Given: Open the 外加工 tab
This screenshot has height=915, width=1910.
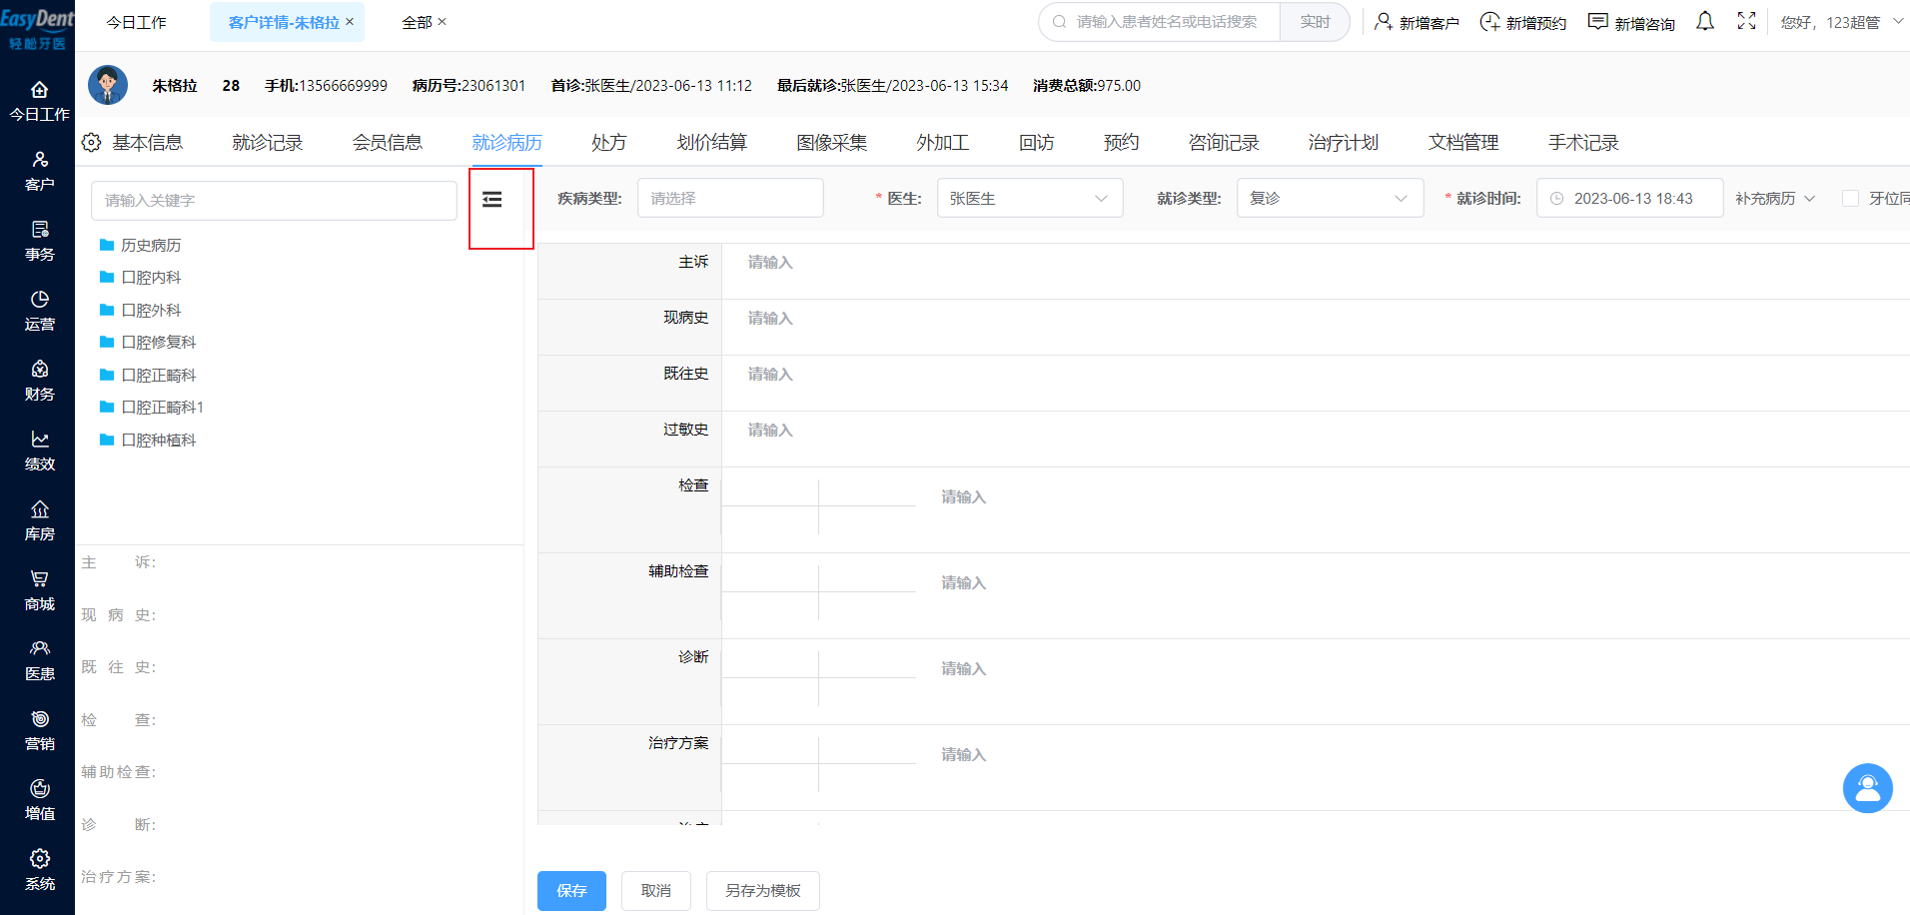Looking at the screenshot, I should 942,143.
